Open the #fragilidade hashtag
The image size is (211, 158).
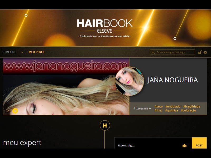(191, 106)
